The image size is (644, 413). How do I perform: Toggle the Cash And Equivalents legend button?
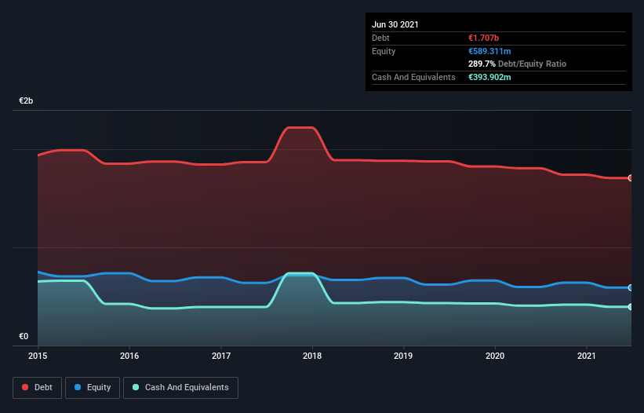point(180,388)
